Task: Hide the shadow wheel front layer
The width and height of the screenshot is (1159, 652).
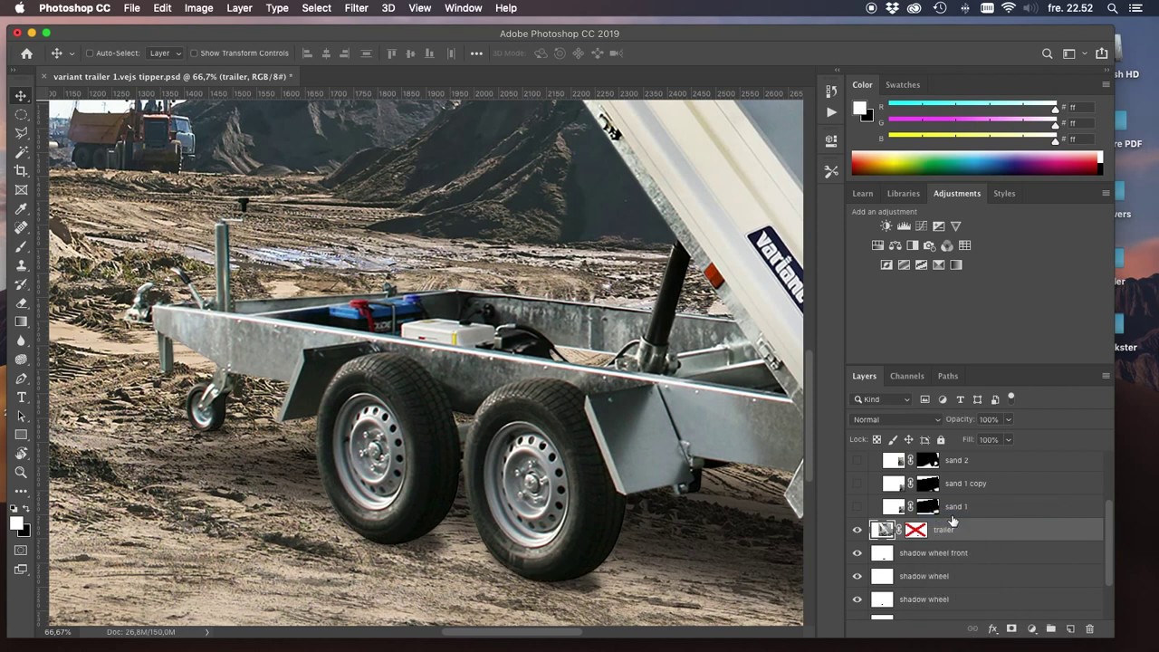Action: point(857,553)
